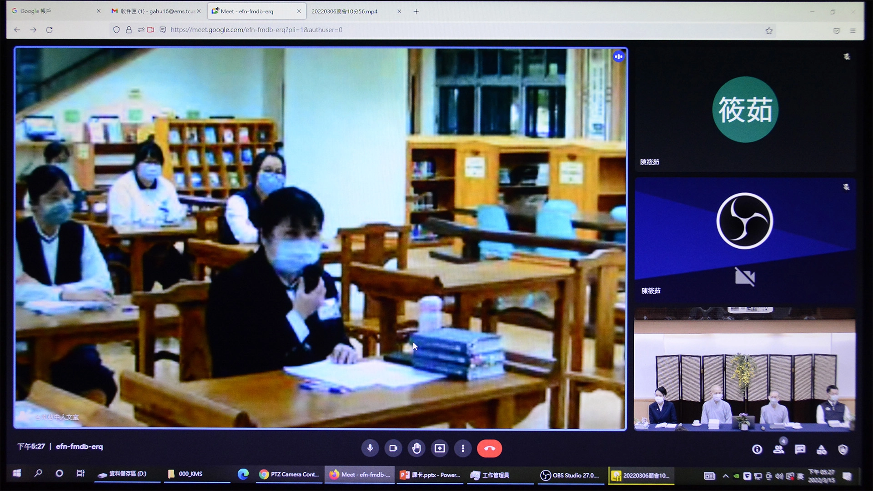Open meeting details info icon
The width and height of the screenshot is (873, 491).
click(x=757, y=450)
